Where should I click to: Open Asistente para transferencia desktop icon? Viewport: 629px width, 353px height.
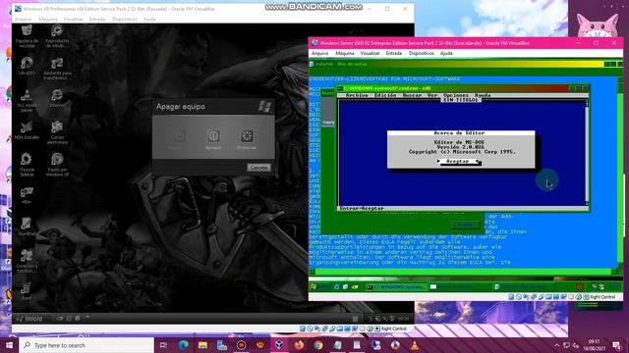pos(57,68)
